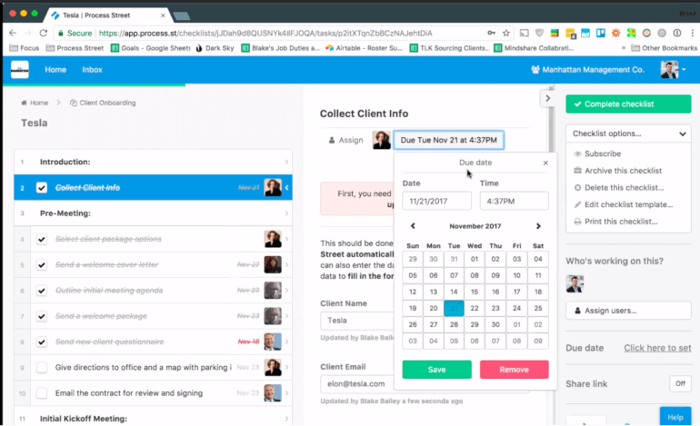Go to next month in calendar
This screenshot has height=426, width=700.
(x=538, y=226)
